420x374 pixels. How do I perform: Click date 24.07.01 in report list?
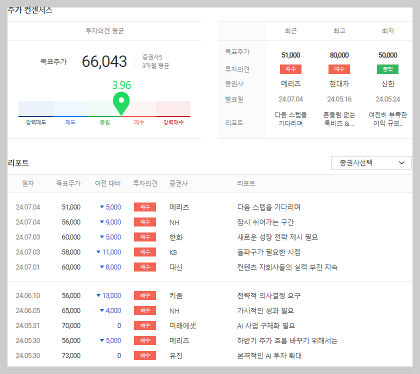click(x=27, y=267)
